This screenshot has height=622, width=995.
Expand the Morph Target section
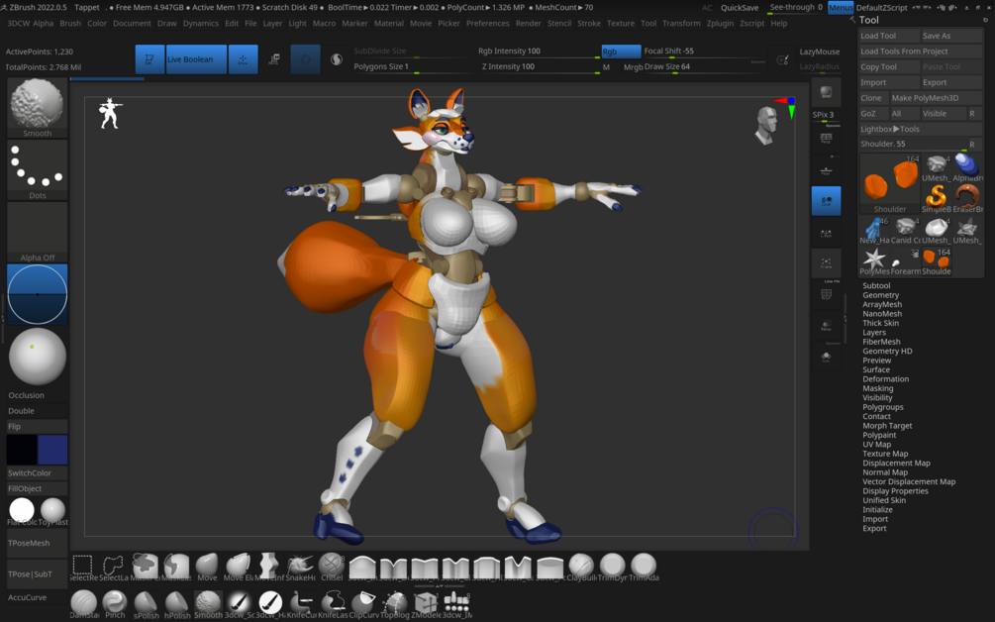pos(886,425)
